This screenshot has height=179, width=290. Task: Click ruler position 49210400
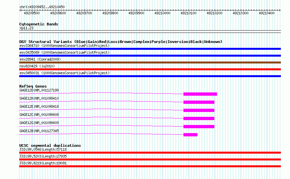(x=267, y=13)
